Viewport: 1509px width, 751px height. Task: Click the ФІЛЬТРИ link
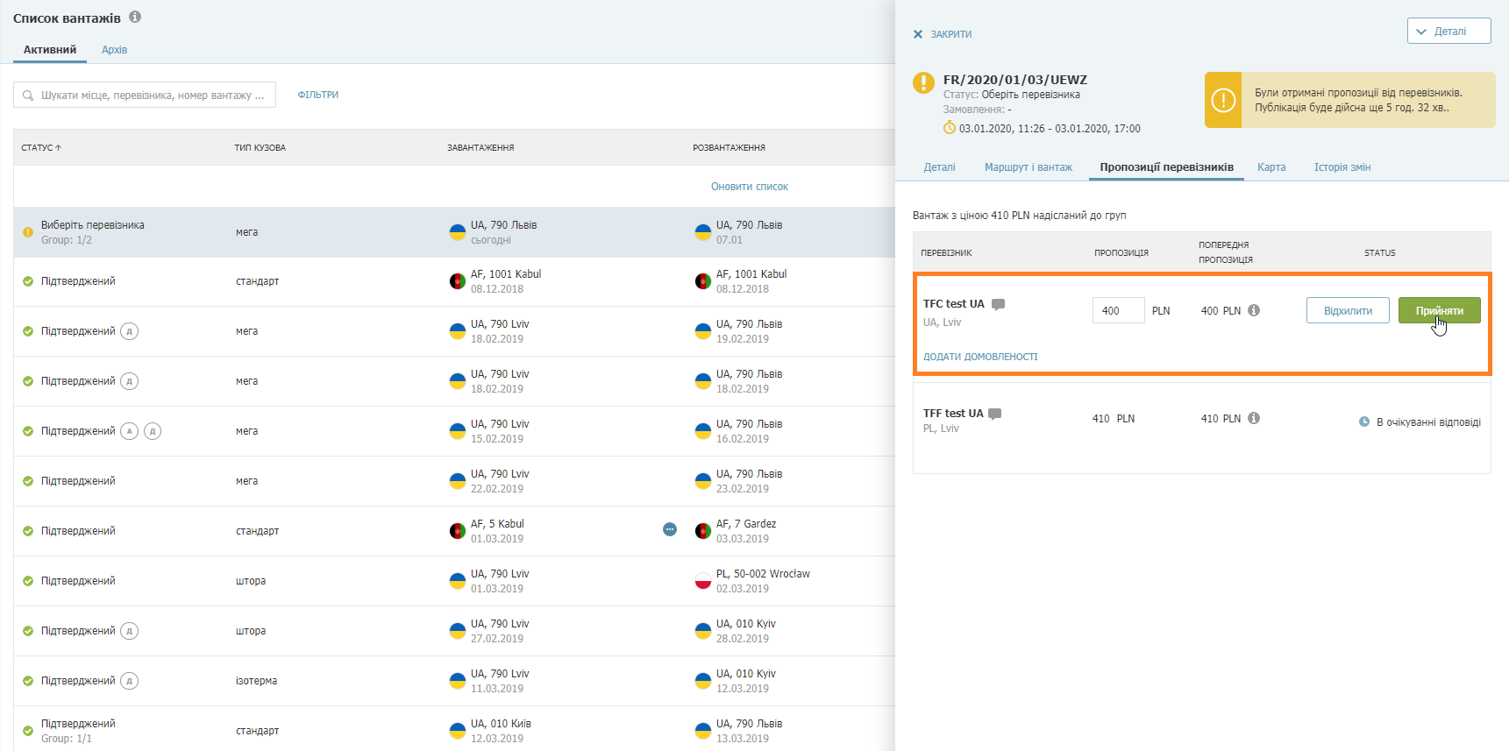[318, 95]
